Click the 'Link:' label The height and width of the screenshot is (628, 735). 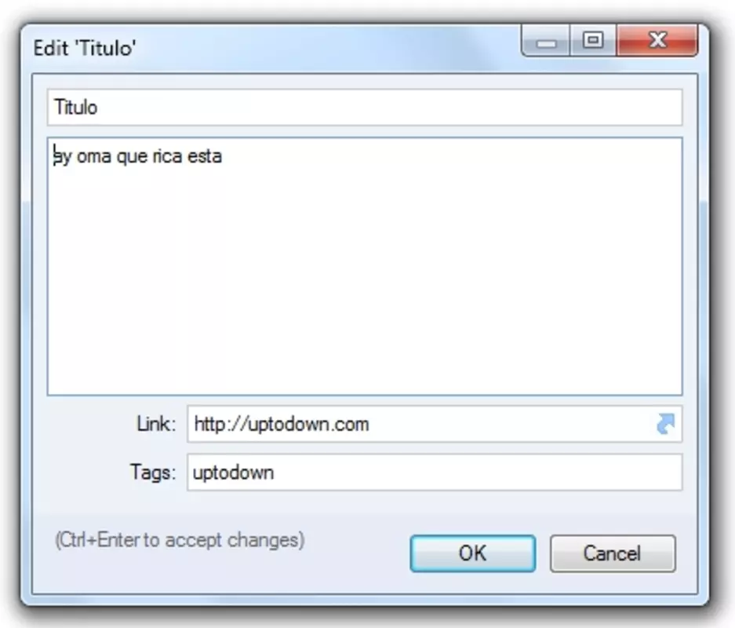click(x=156, y=424)
